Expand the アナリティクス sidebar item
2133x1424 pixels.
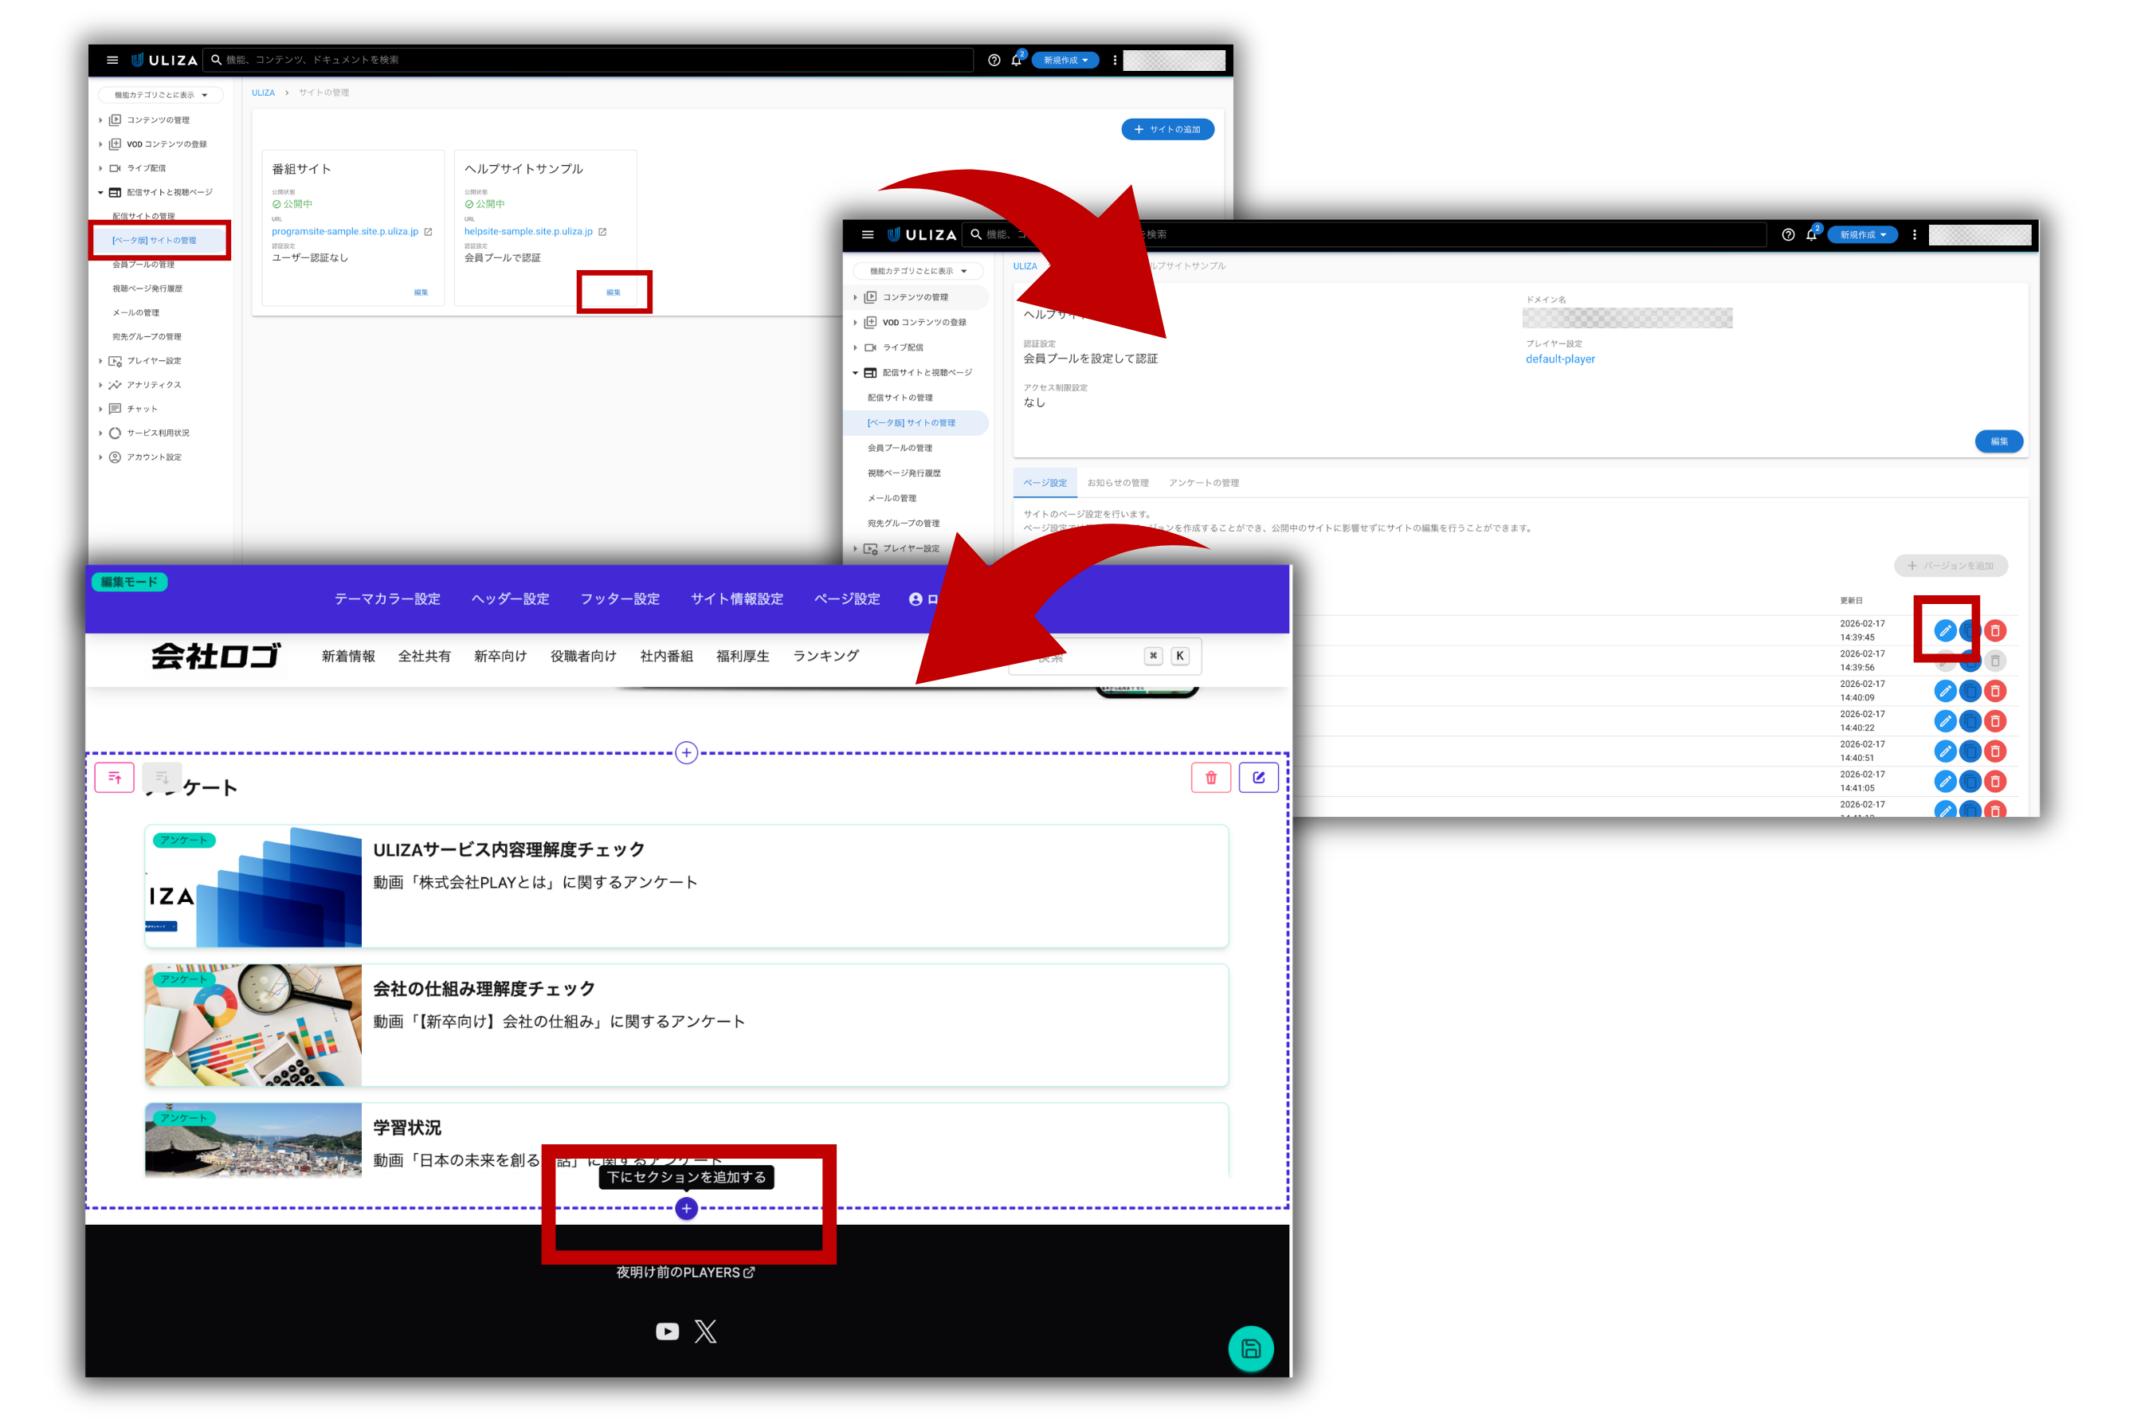154,385
